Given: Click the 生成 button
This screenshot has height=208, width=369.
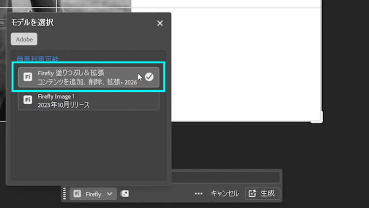Looking at the screenshot, I should [262, 194].
